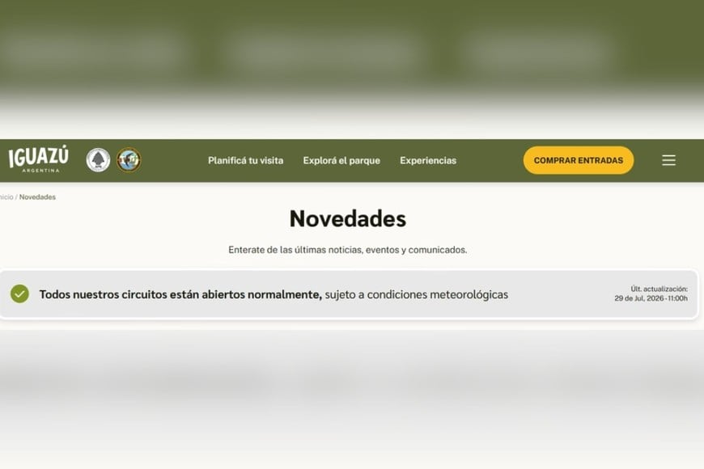Click the text sujeto a condiciones meteorológicas
704x469 pixels.
417,294
